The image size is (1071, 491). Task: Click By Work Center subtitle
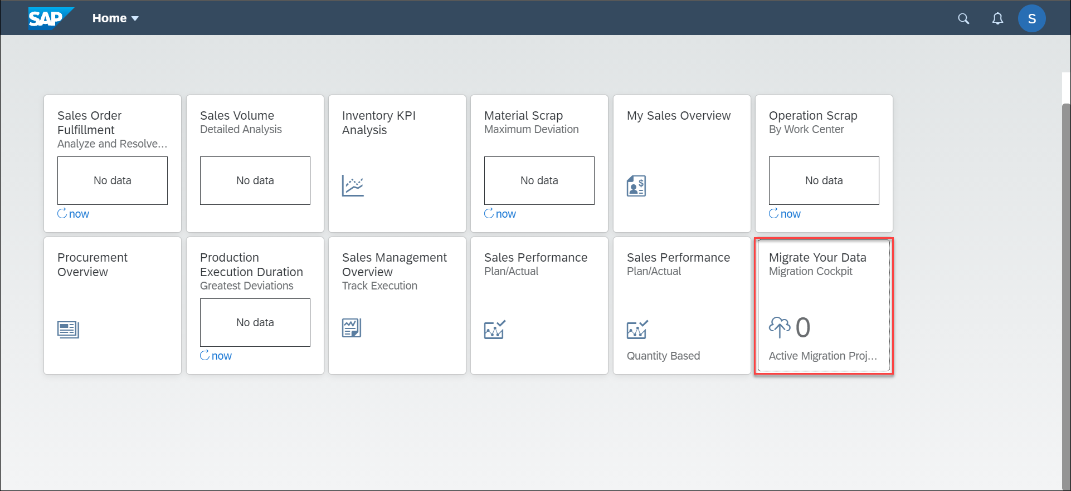click(806, 129)
